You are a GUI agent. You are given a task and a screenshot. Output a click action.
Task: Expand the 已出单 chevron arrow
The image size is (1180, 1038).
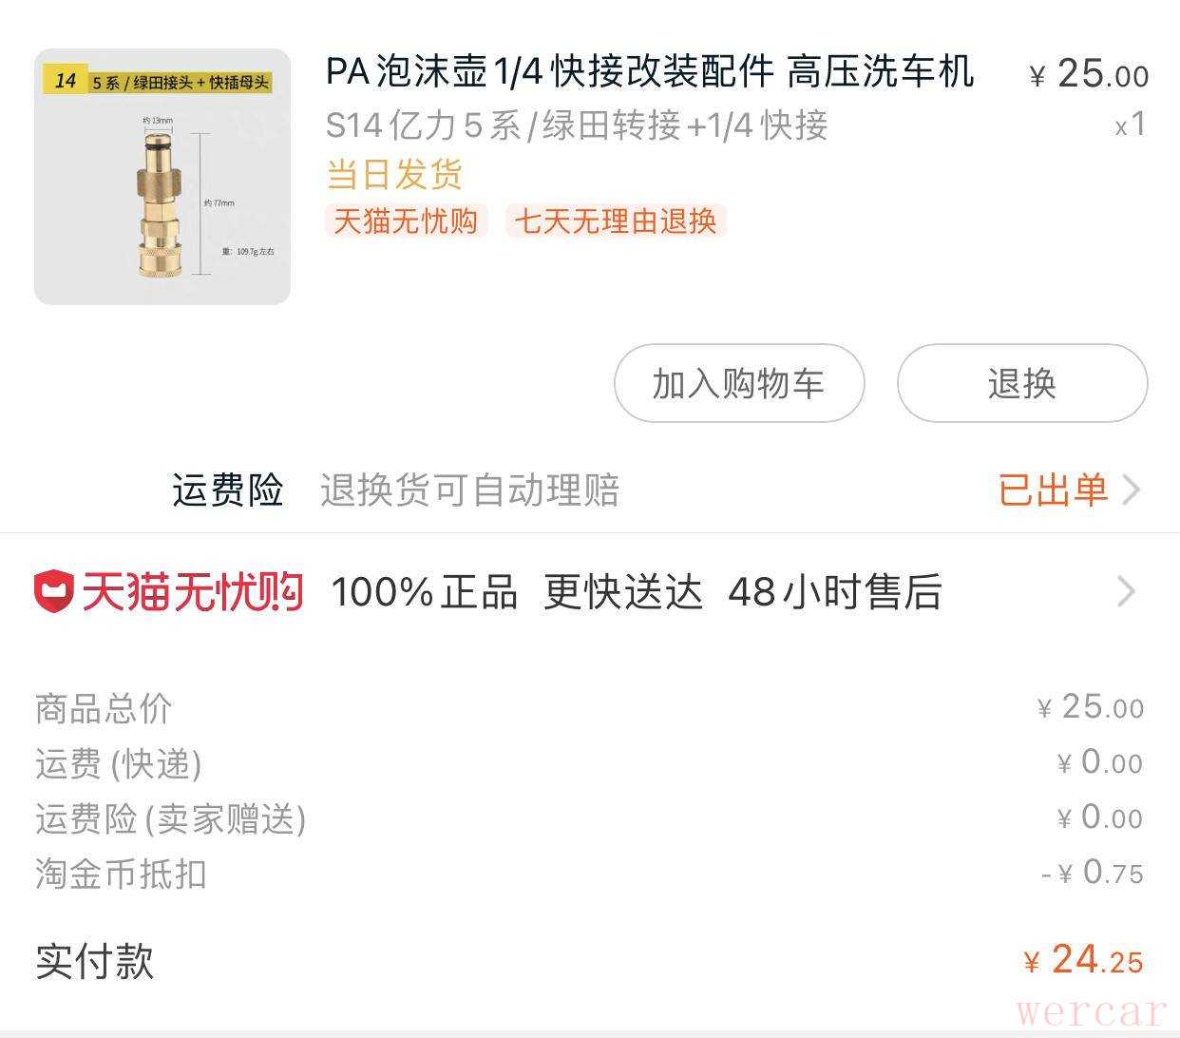pos(1131,490)
